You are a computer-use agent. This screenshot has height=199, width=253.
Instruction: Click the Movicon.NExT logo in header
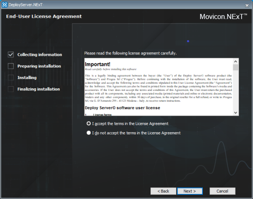point(223,17)
